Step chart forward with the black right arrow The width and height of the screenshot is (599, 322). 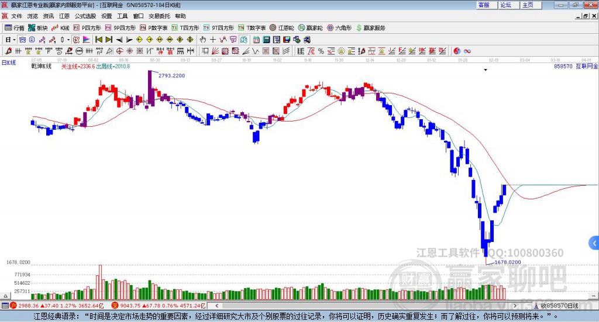(129, 40)
